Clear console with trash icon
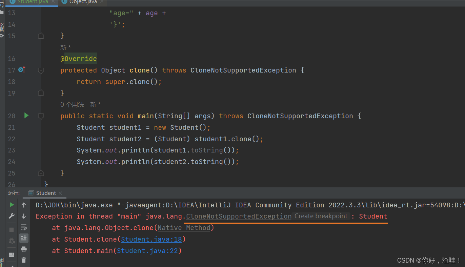 coord(24,260)
